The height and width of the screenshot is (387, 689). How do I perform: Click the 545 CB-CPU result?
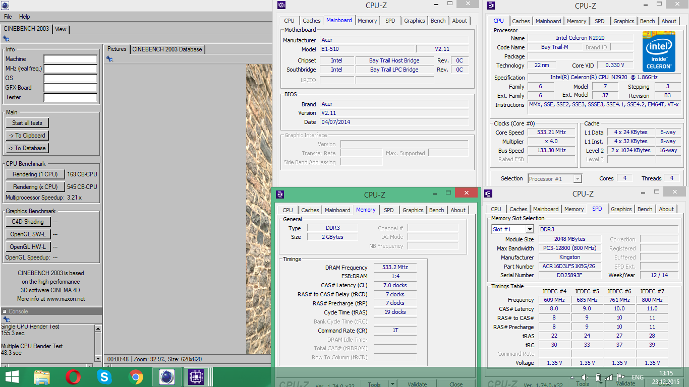coord(82,187)
